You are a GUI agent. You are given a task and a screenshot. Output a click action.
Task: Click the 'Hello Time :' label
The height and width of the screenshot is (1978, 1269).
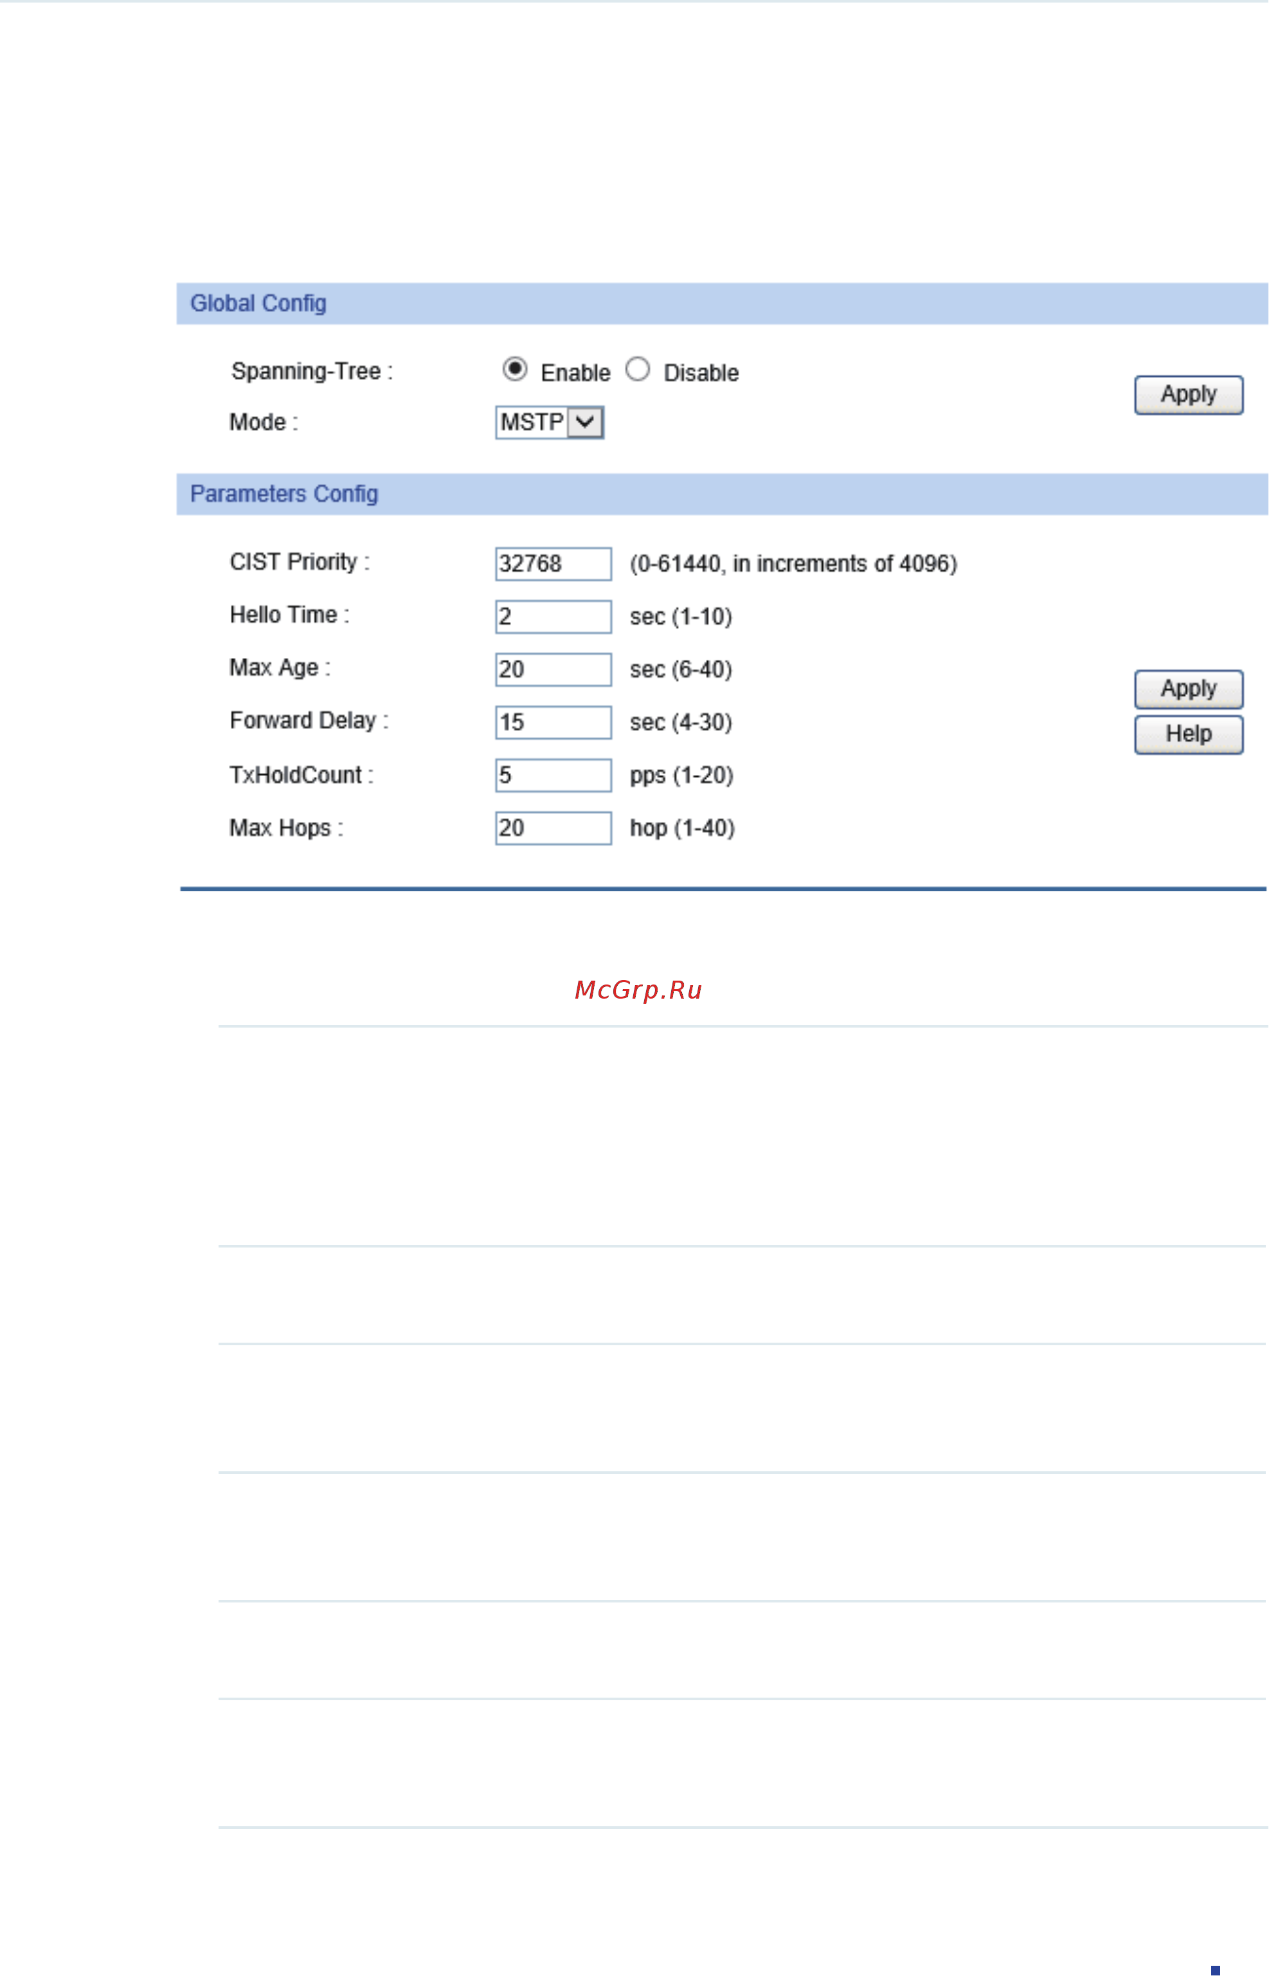pyautogui.click(x=290, y=615)
